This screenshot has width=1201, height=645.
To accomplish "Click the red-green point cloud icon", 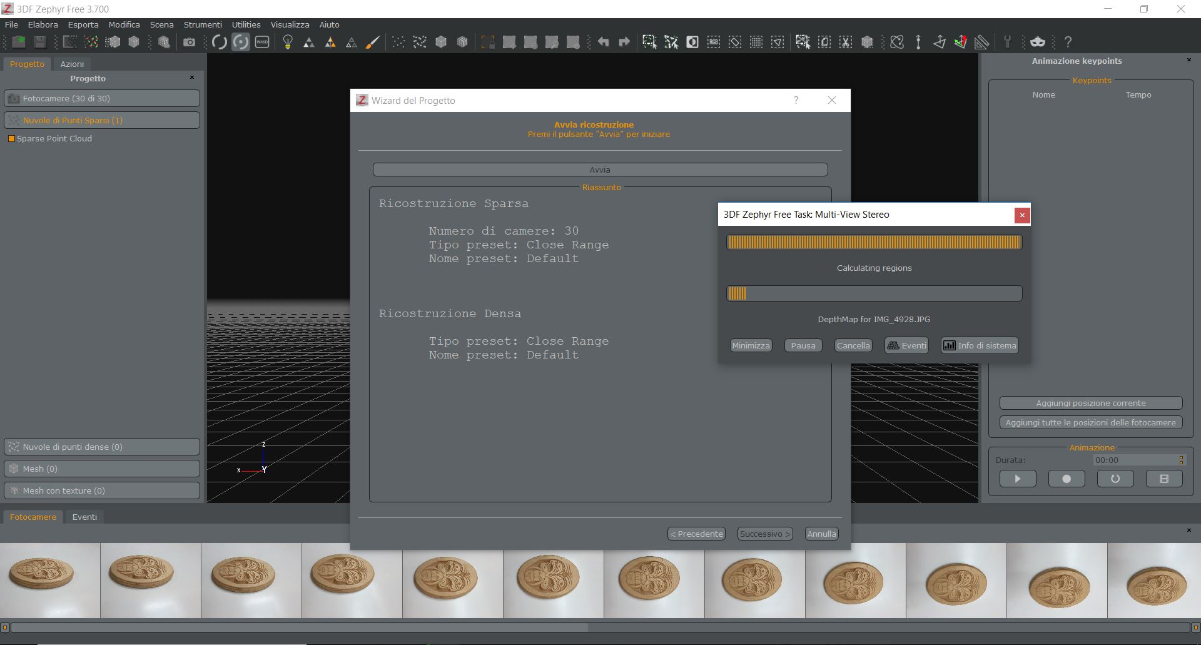I will 91,42.
